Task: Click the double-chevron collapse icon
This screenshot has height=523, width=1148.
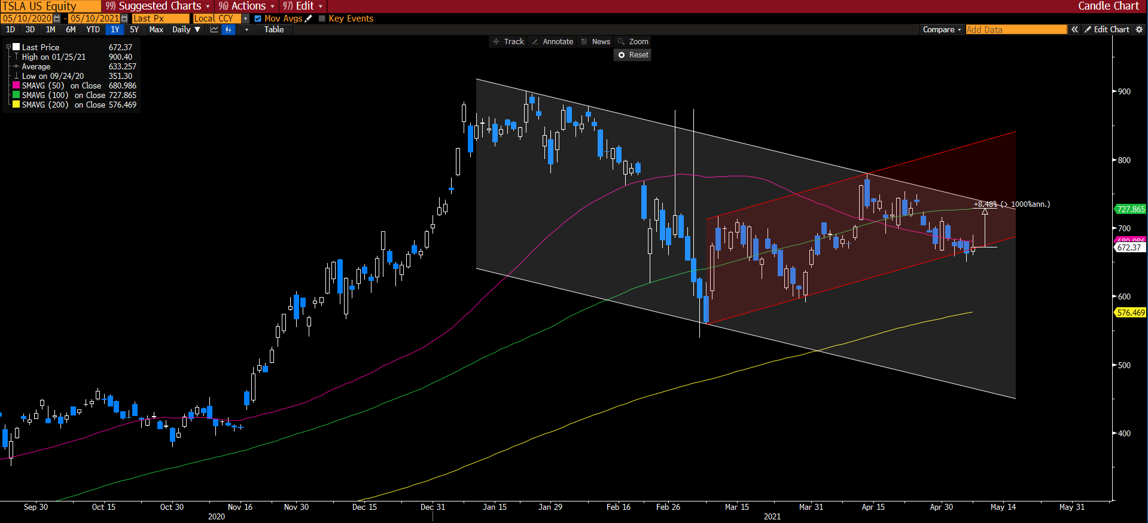Action: coord(1074,29)
